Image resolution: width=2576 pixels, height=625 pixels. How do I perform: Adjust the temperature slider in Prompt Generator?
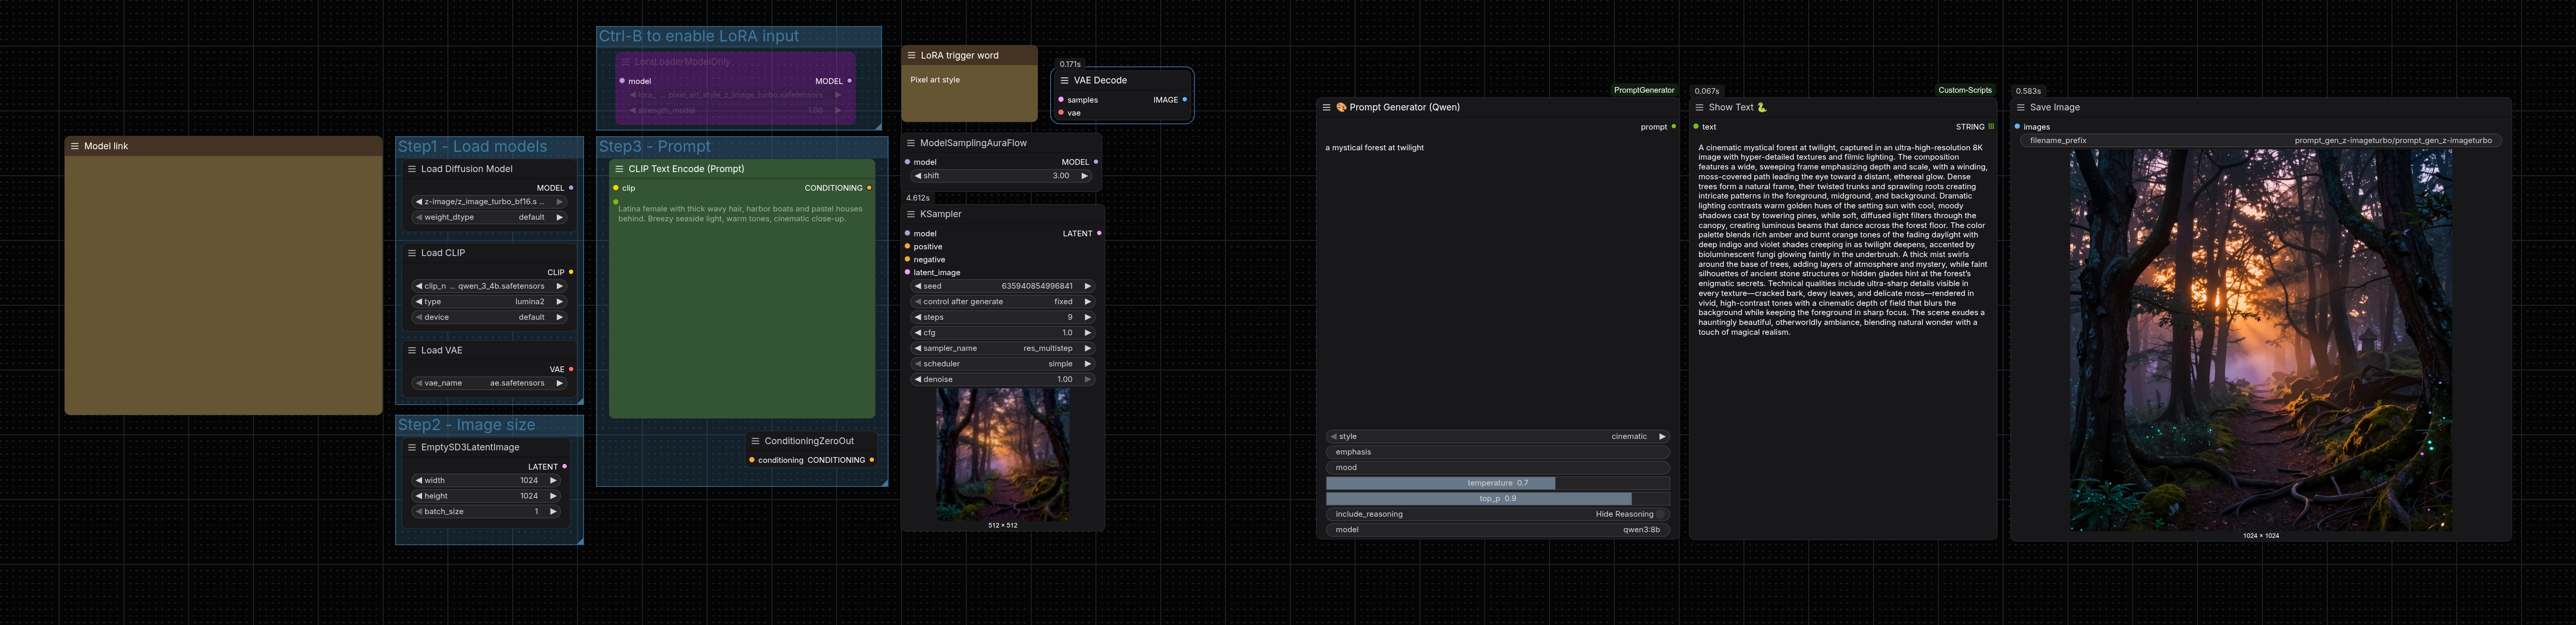coord(1497,483)
